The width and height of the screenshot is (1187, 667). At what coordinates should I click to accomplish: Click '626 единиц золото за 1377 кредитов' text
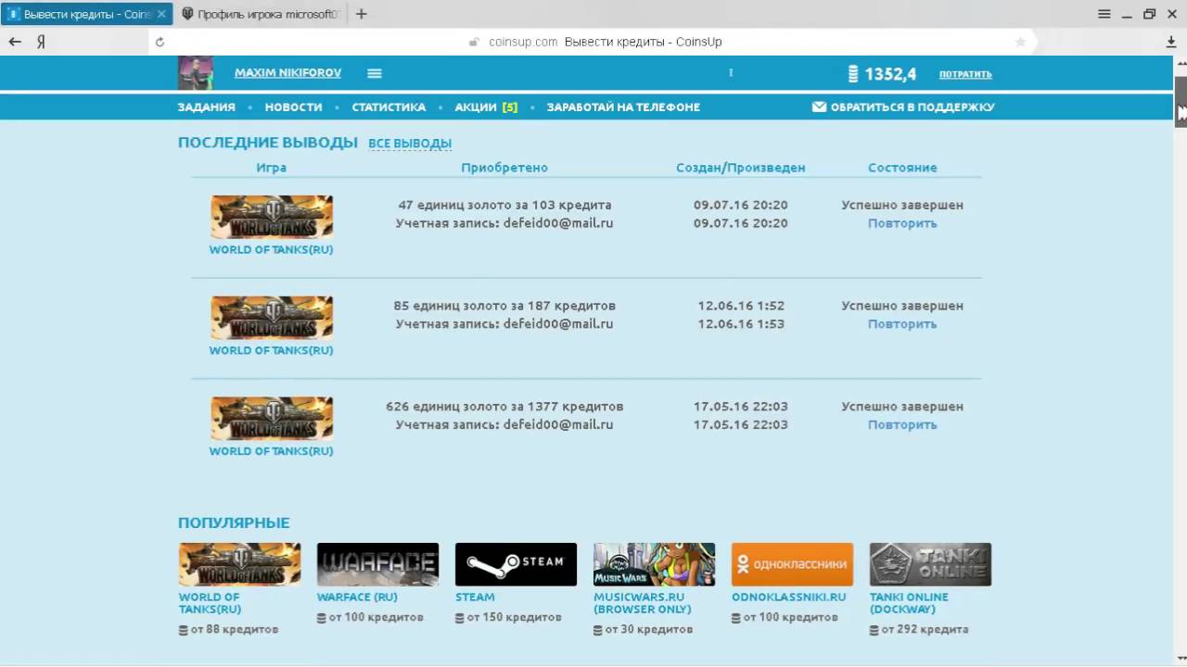tap(504, 407)
